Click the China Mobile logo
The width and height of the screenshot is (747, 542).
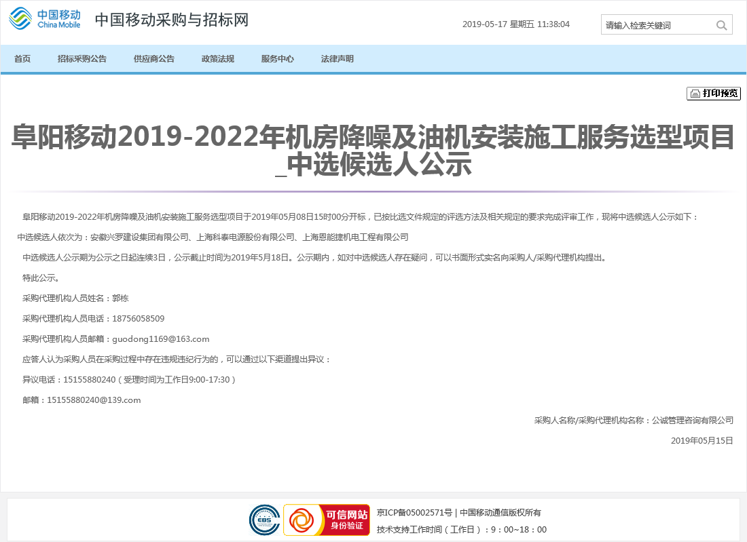tap(45, 18)
